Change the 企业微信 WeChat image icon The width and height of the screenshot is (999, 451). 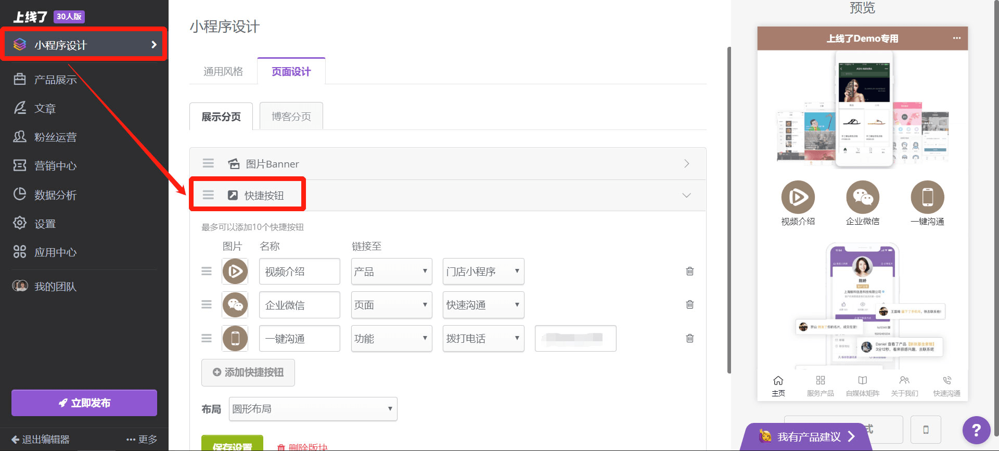235,305
